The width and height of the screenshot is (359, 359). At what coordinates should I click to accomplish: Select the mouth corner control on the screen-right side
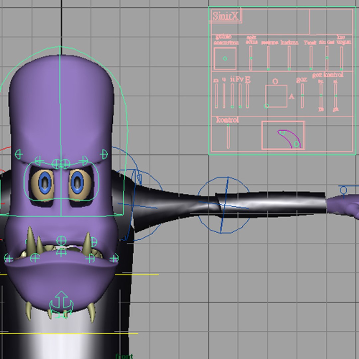[114, 259]
